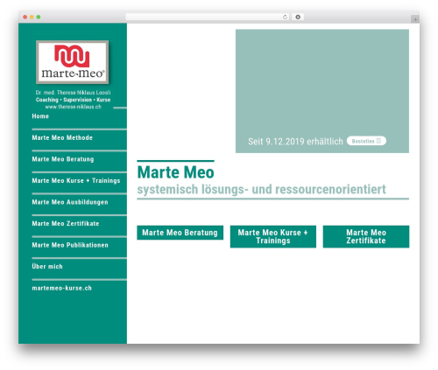Click subtitle 'systemisch lösungs- und ressourcenorientiert'
438x370 pixels.
[x=261, y=190]
